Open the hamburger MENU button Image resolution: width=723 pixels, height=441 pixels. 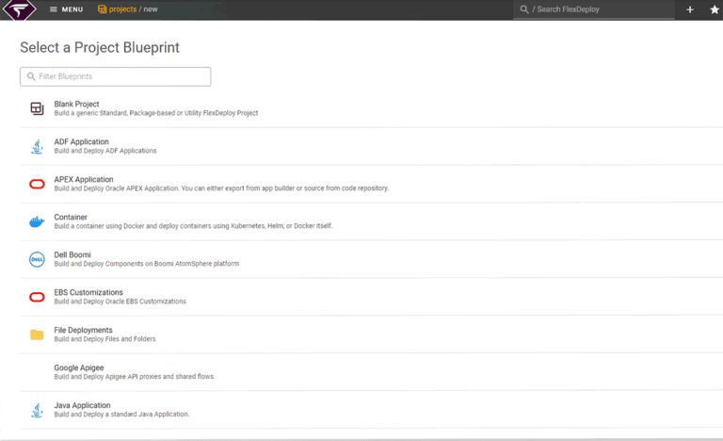(67, 9)
